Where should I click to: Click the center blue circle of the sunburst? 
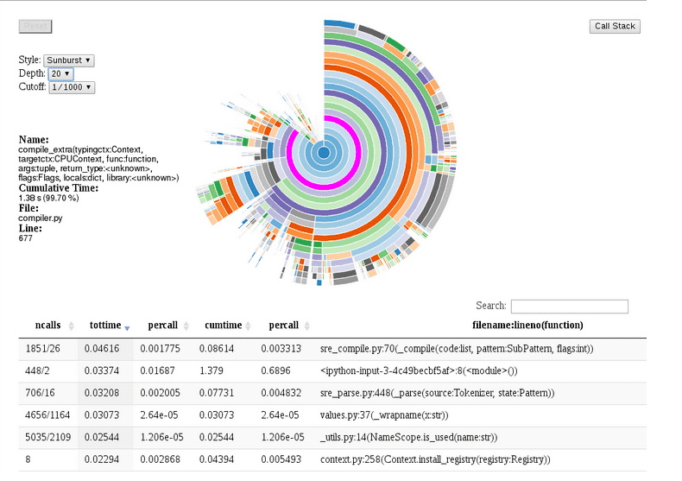pyautogui.click(x=323, y=153)
